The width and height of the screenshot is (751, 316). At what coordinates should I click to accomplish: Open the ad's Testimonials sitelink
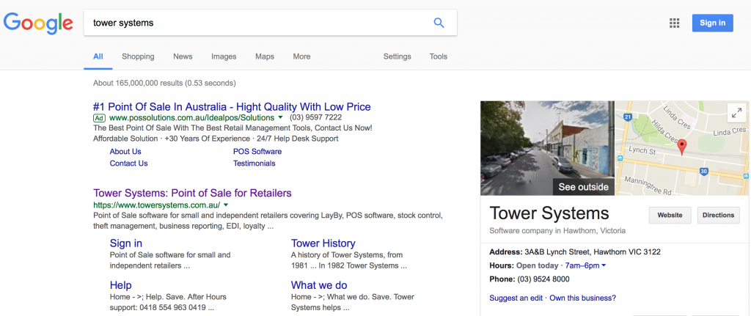pyautogui.click(x=254, y=163)
